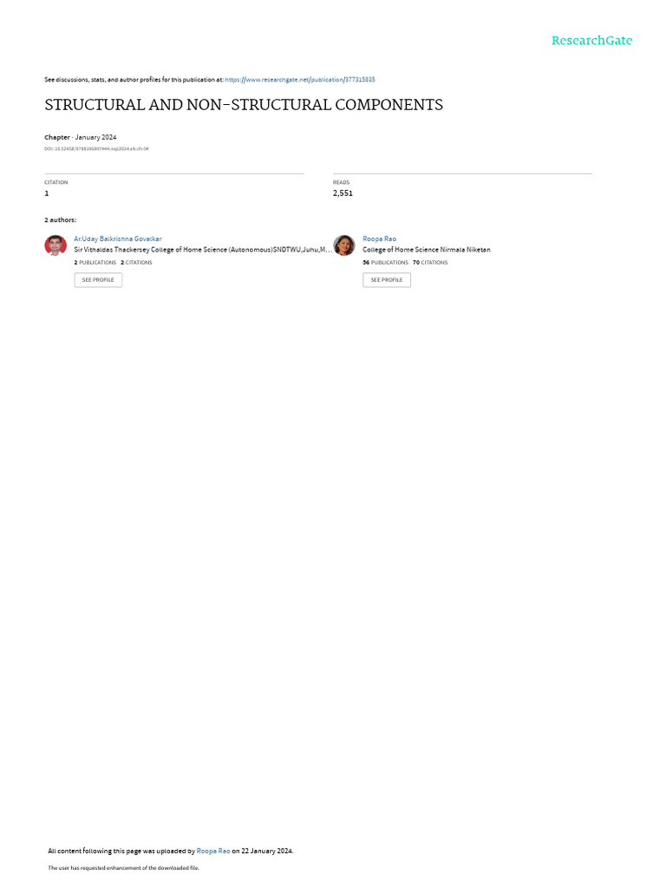Click the reads count 2,551

pos(343,193)
